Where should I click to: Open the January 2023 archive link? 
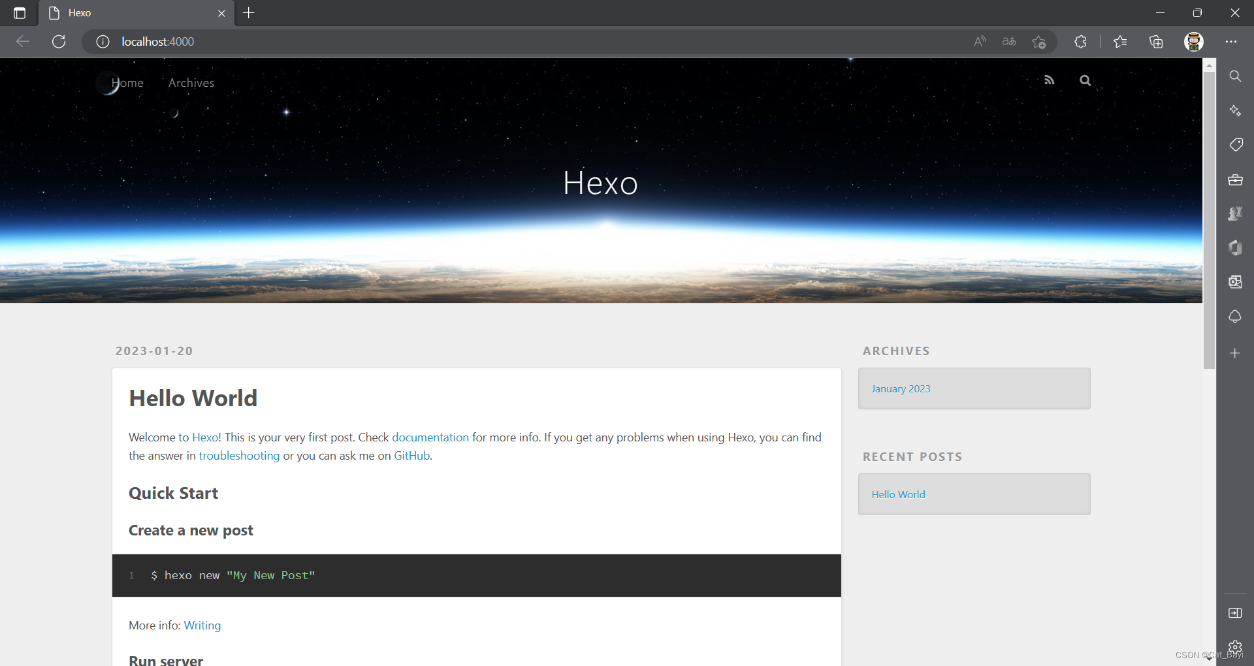click(x=900, y=388)
